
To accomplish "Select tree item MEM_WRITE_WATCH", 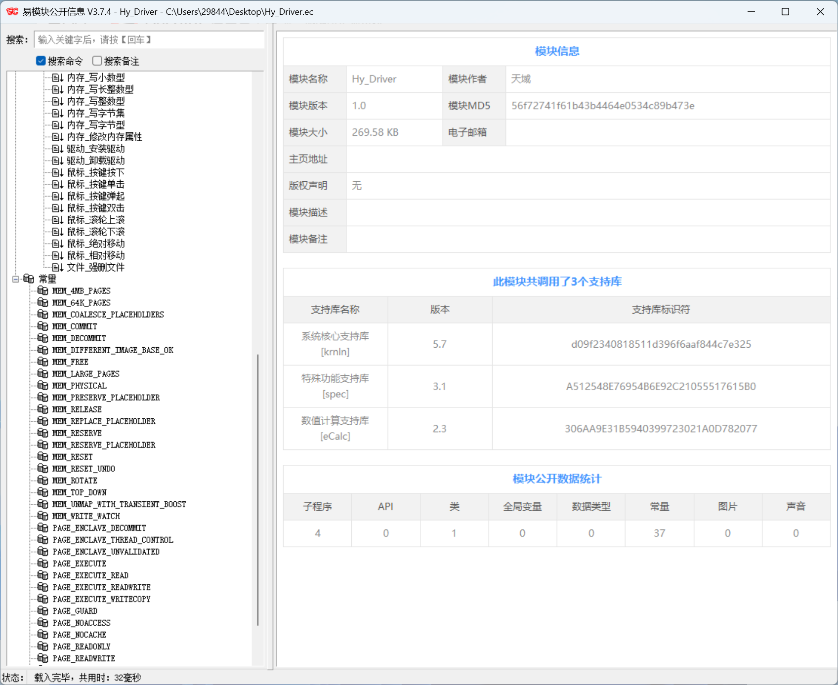I will [x=86, y=516].
